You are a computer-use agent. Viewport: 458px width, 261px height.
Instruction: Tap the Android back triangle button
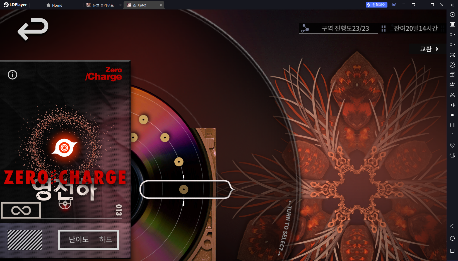[452, 226]
